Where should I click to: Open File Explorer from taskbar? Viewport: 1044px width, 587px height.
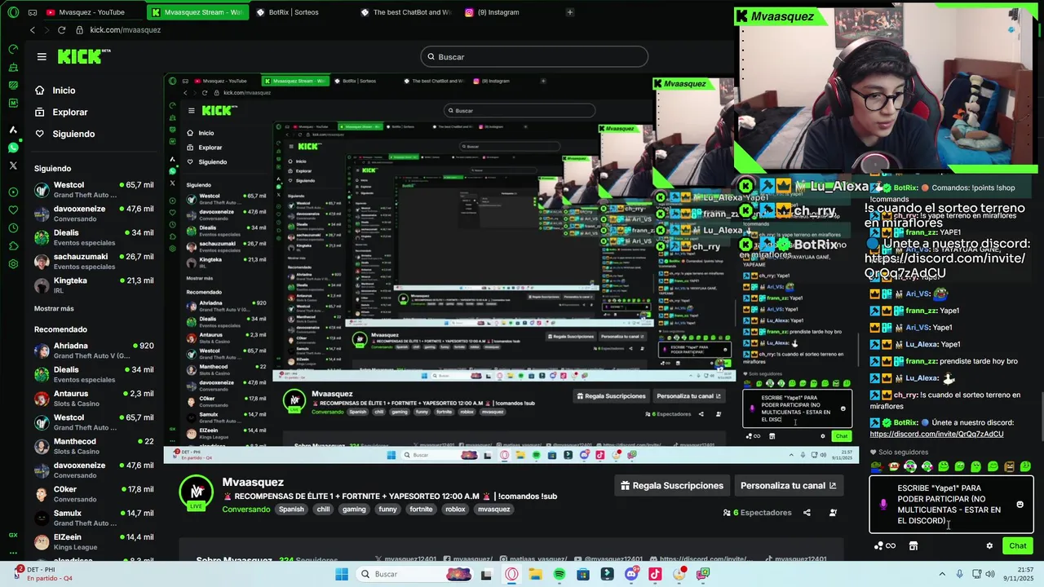535,574
